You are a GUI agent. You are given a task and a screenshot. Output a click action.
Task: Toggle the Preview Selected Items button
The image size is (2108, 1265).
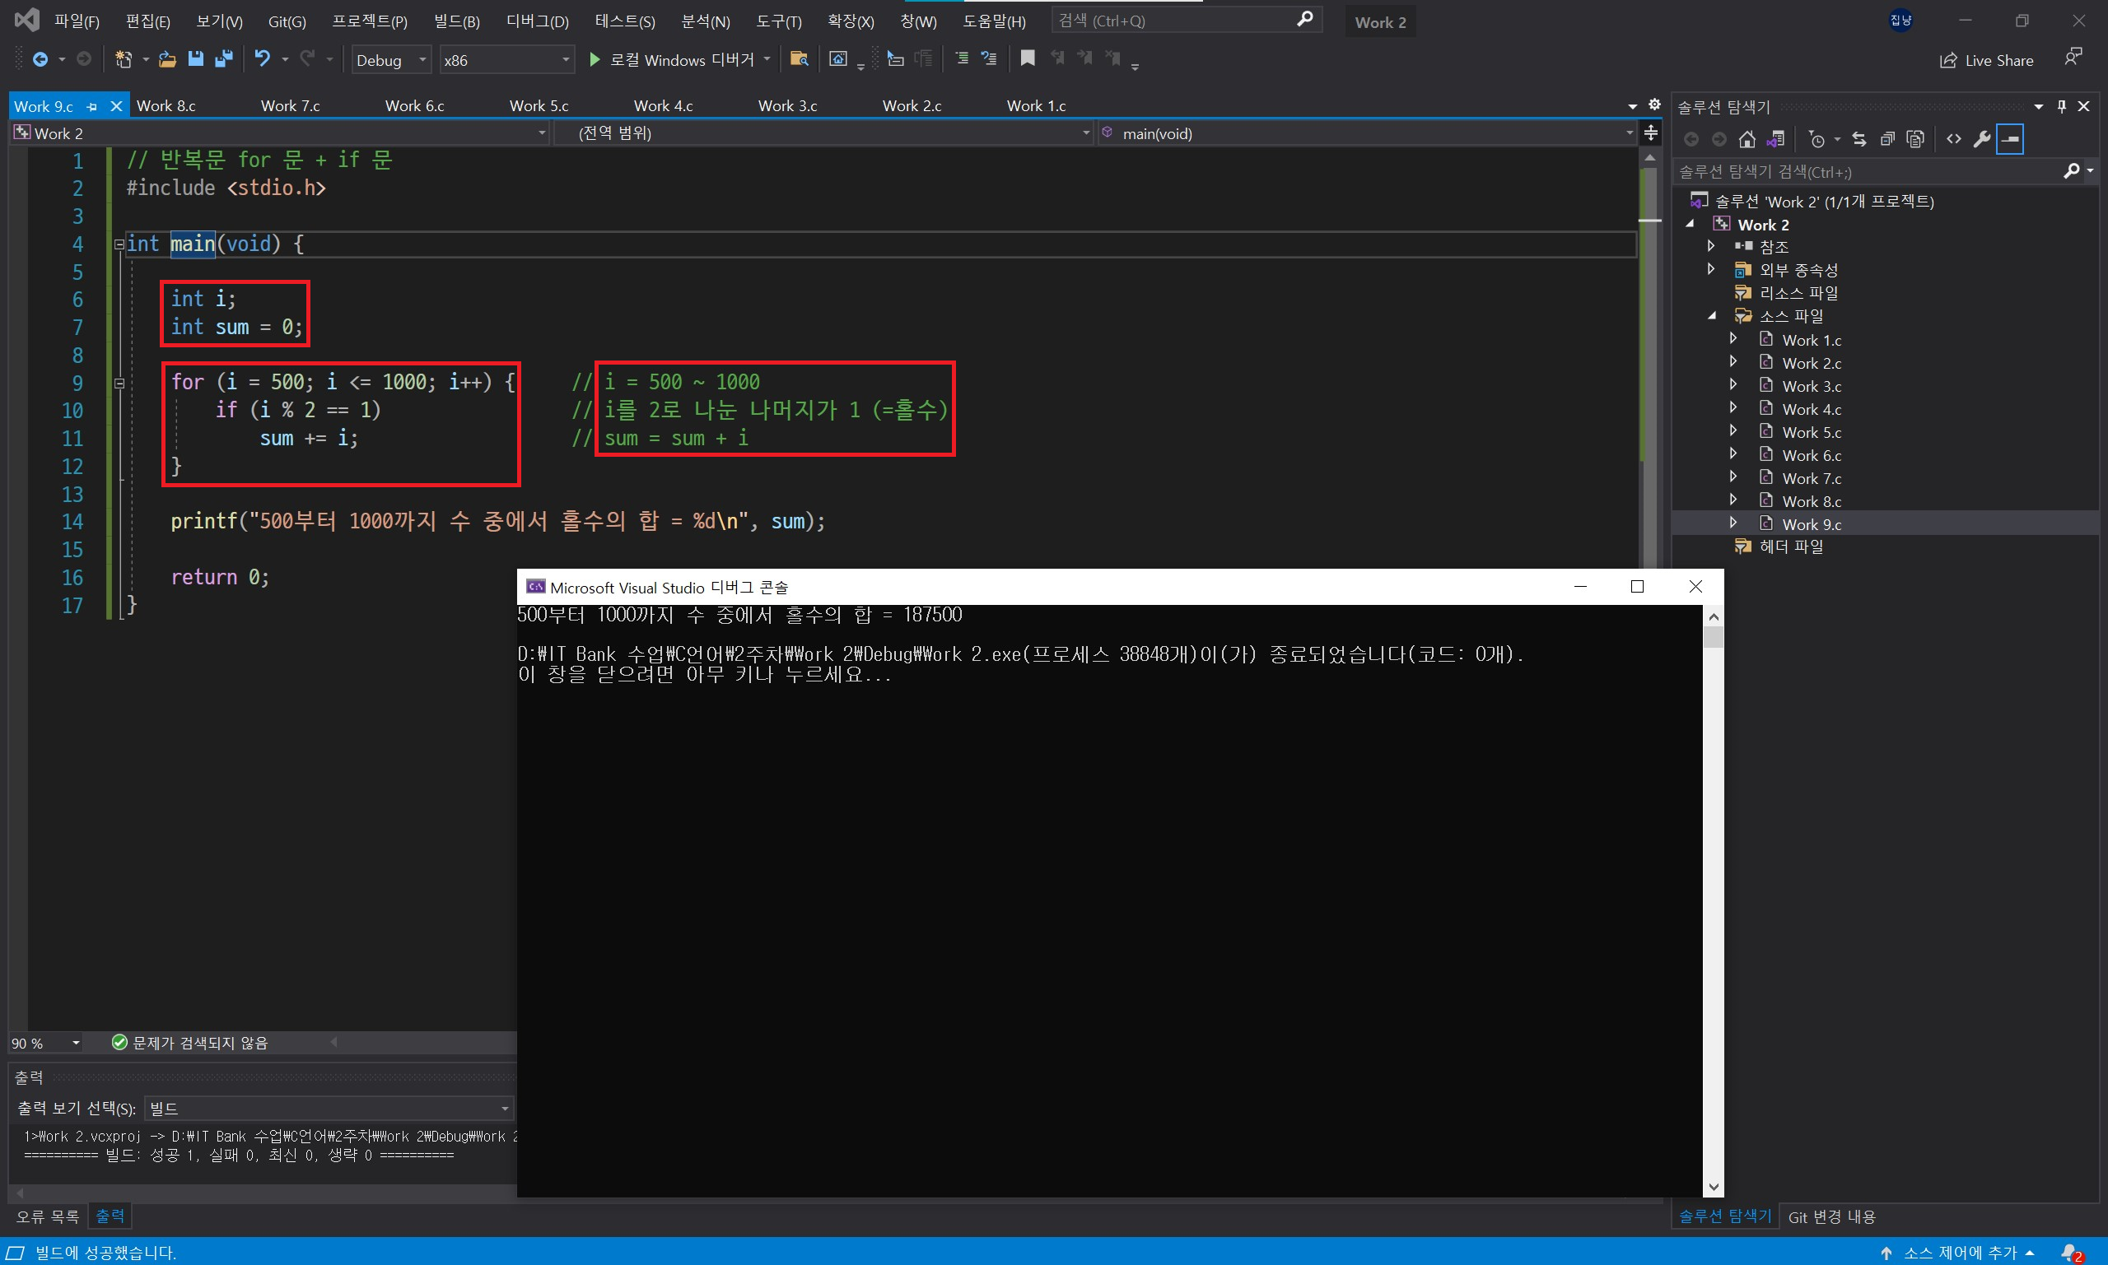2010,139
